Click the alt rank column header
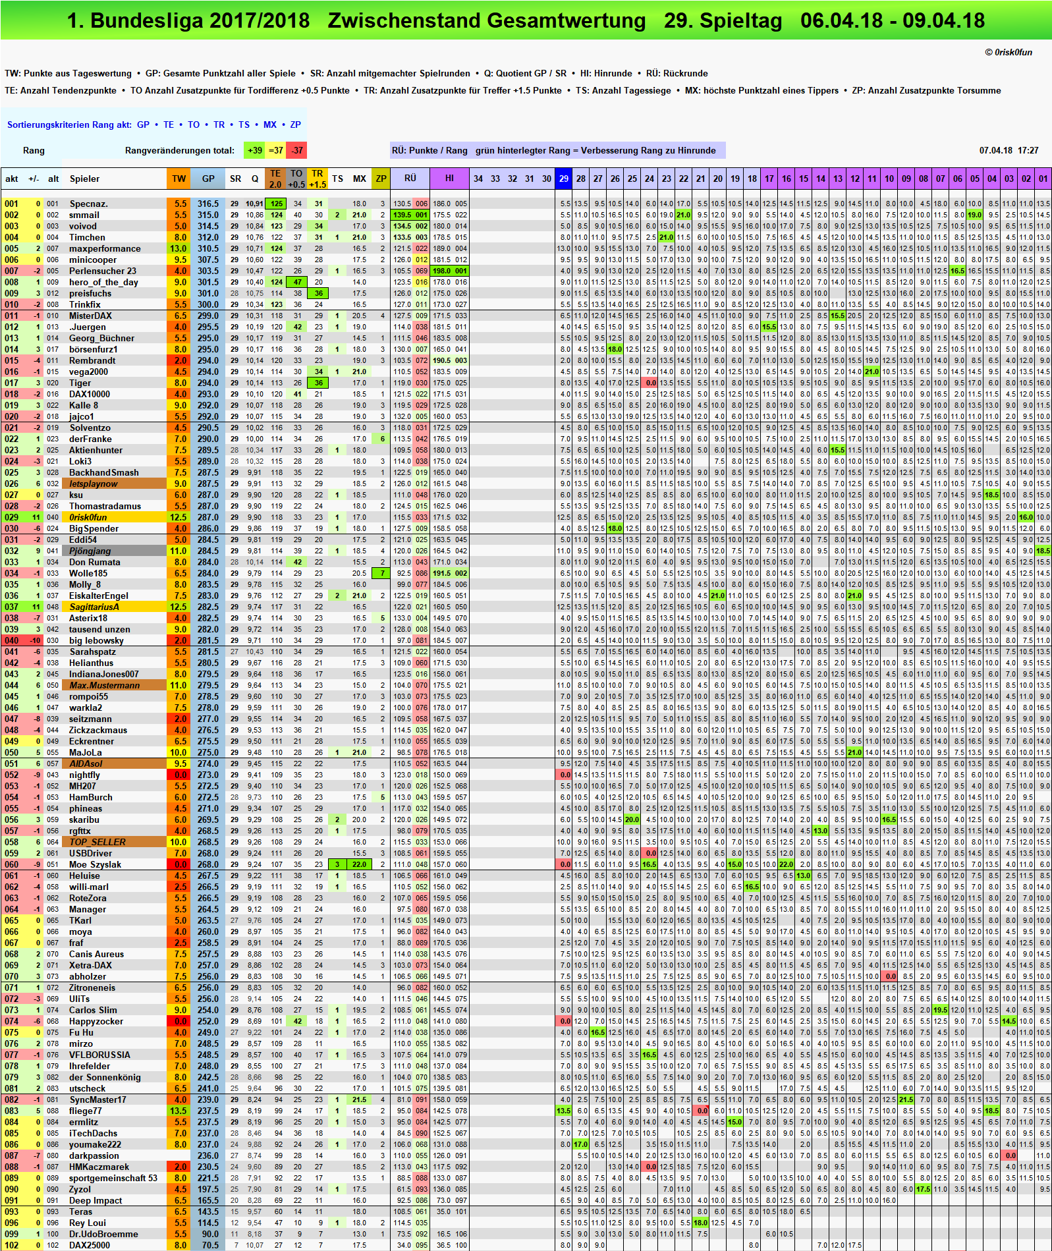Viewport: 1052px width, 1251px height. [53, 179]
